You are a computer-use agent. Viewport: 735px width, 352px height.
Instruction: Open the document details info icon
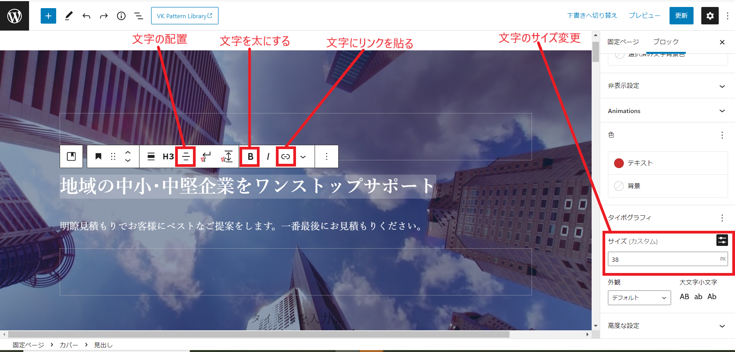tap(121, 16)
